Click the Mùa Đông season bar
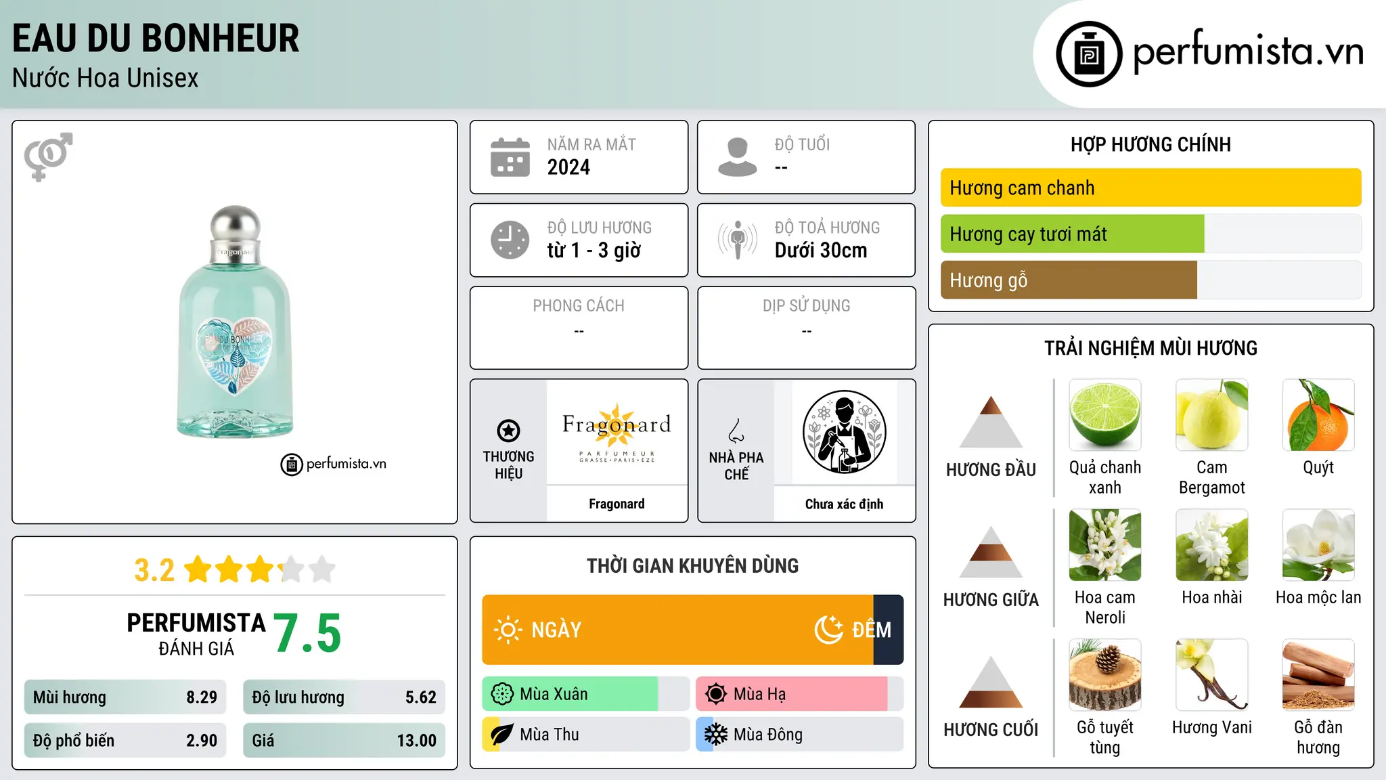 tap(800, 735)
